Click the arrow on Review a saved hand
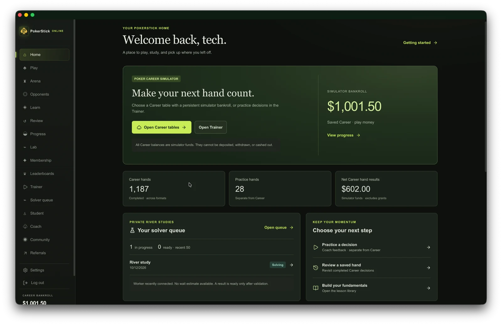The width and height of the screenshot is (502, 325). click(428, 268)
